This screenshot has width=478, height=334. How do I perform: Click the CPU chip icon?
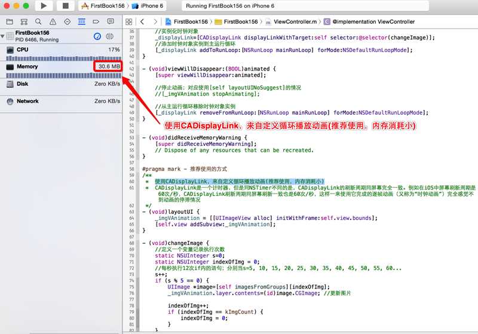pyautogui.click(x=10, y=50)
